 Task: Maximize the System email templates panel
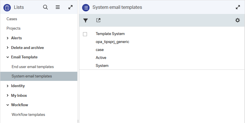click(238, 7)
